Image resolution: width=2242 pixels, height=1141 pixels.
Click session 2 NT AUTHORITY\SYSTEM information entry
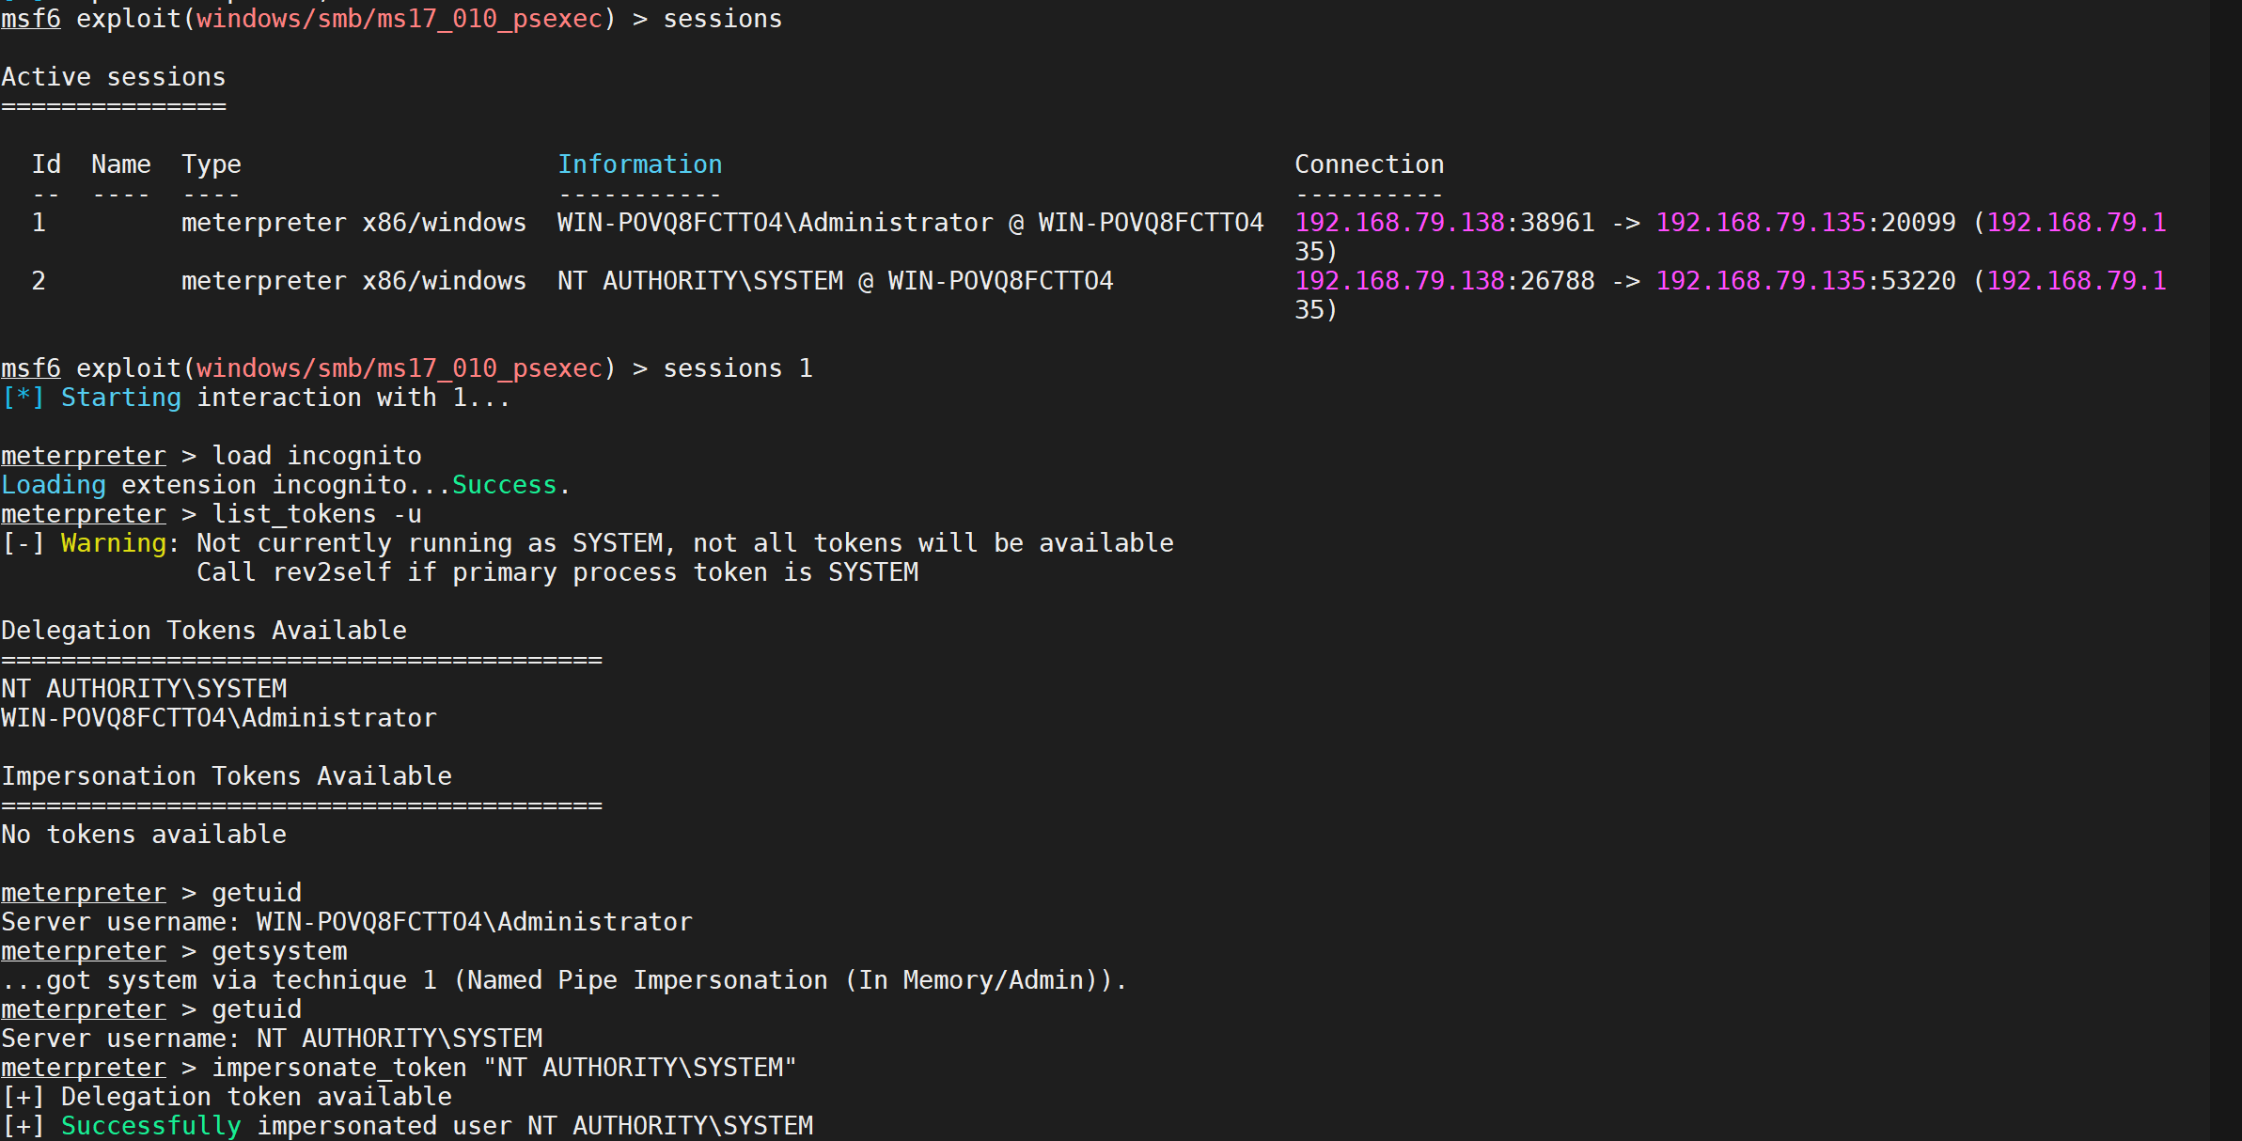(x=834, y=281)
